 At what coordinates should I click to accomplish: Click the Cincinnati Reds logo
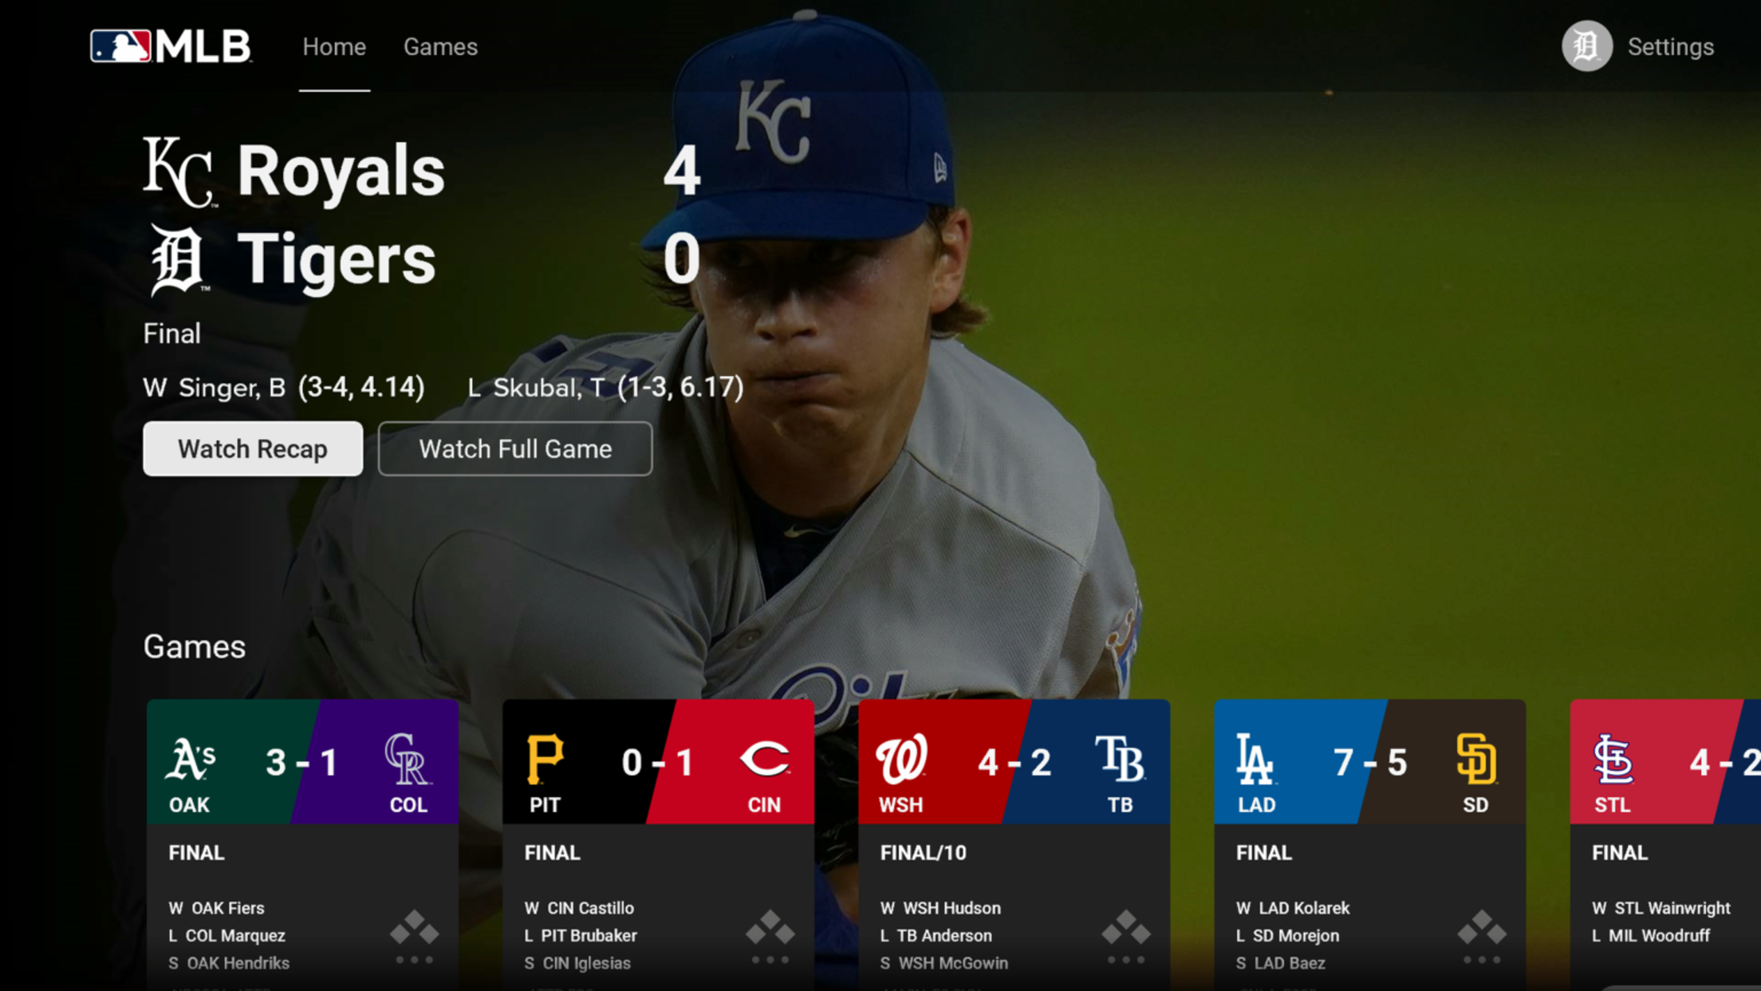click(x=764, y=759)
